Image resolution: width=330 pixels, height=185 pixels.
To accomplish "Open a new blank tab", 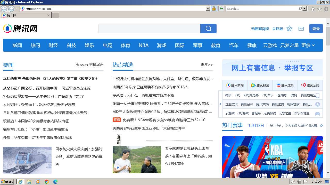I will (x=55, y=15).
